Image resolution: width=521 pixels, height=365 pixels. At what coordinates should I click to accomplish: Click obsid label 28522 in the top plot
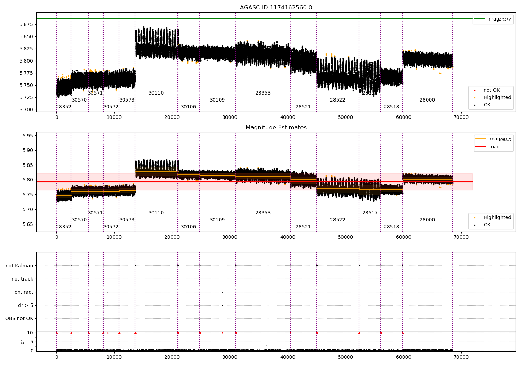pyautogui.click(x=338, y=100)
